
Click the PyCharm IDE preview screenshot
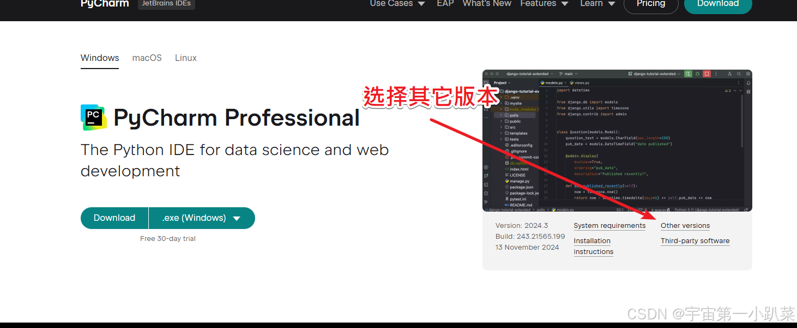click(x=617, y=140)
